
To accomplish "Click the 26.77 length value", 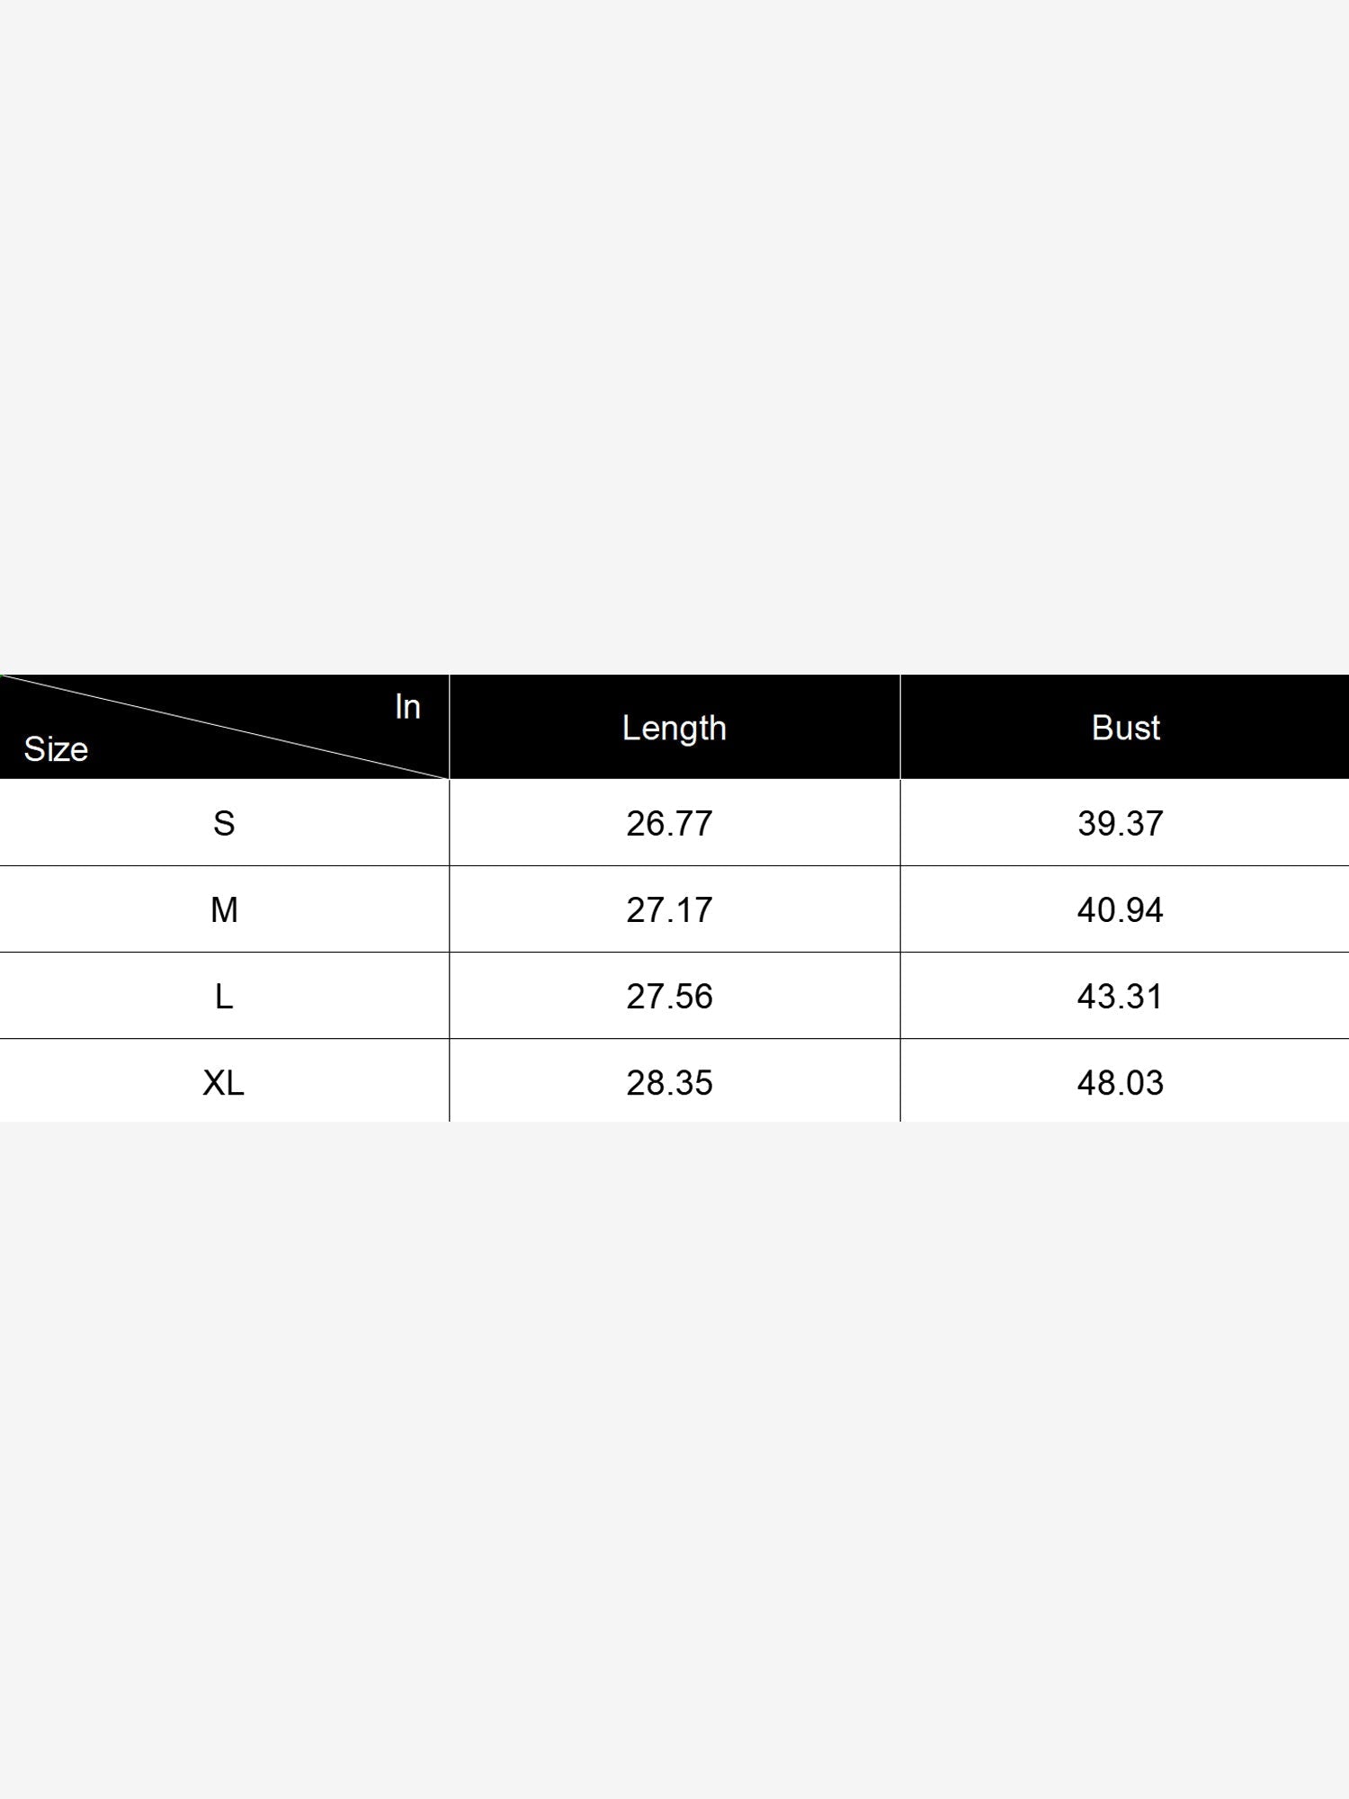I will pos(669,823).
